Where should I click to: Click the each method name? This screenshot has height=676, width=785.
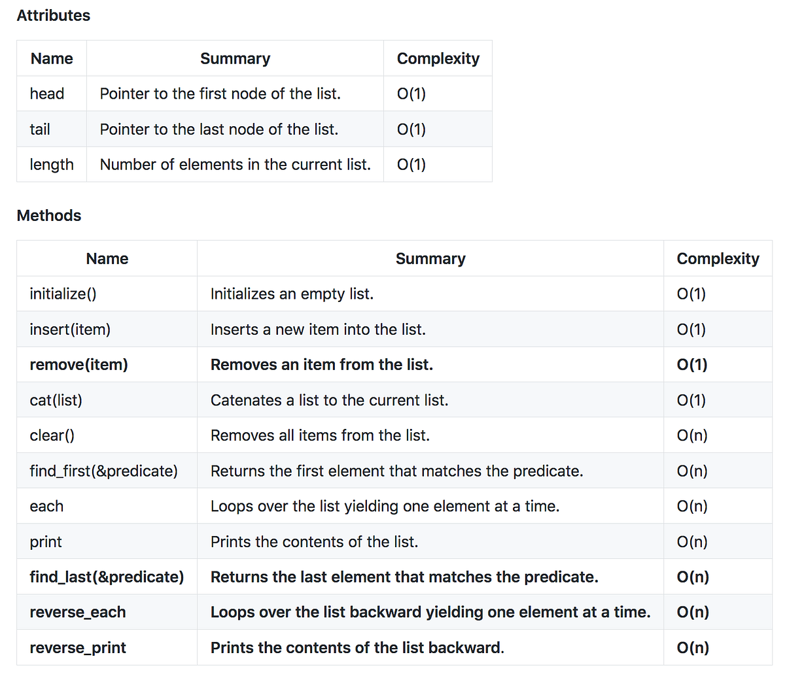[x=46, y=506]
